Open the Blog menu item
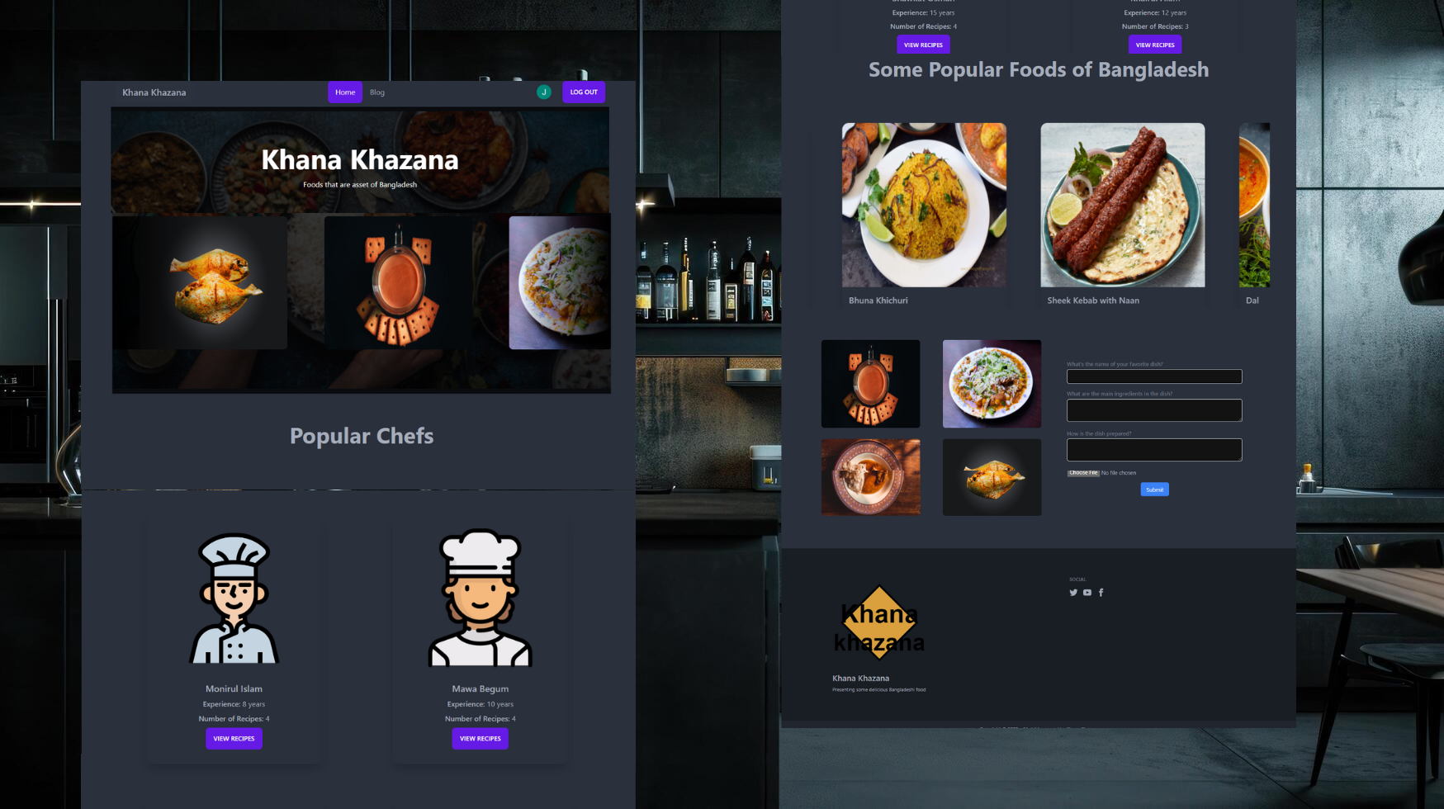The width and height of the screenshot is (1444, 809). click(377, 92)
